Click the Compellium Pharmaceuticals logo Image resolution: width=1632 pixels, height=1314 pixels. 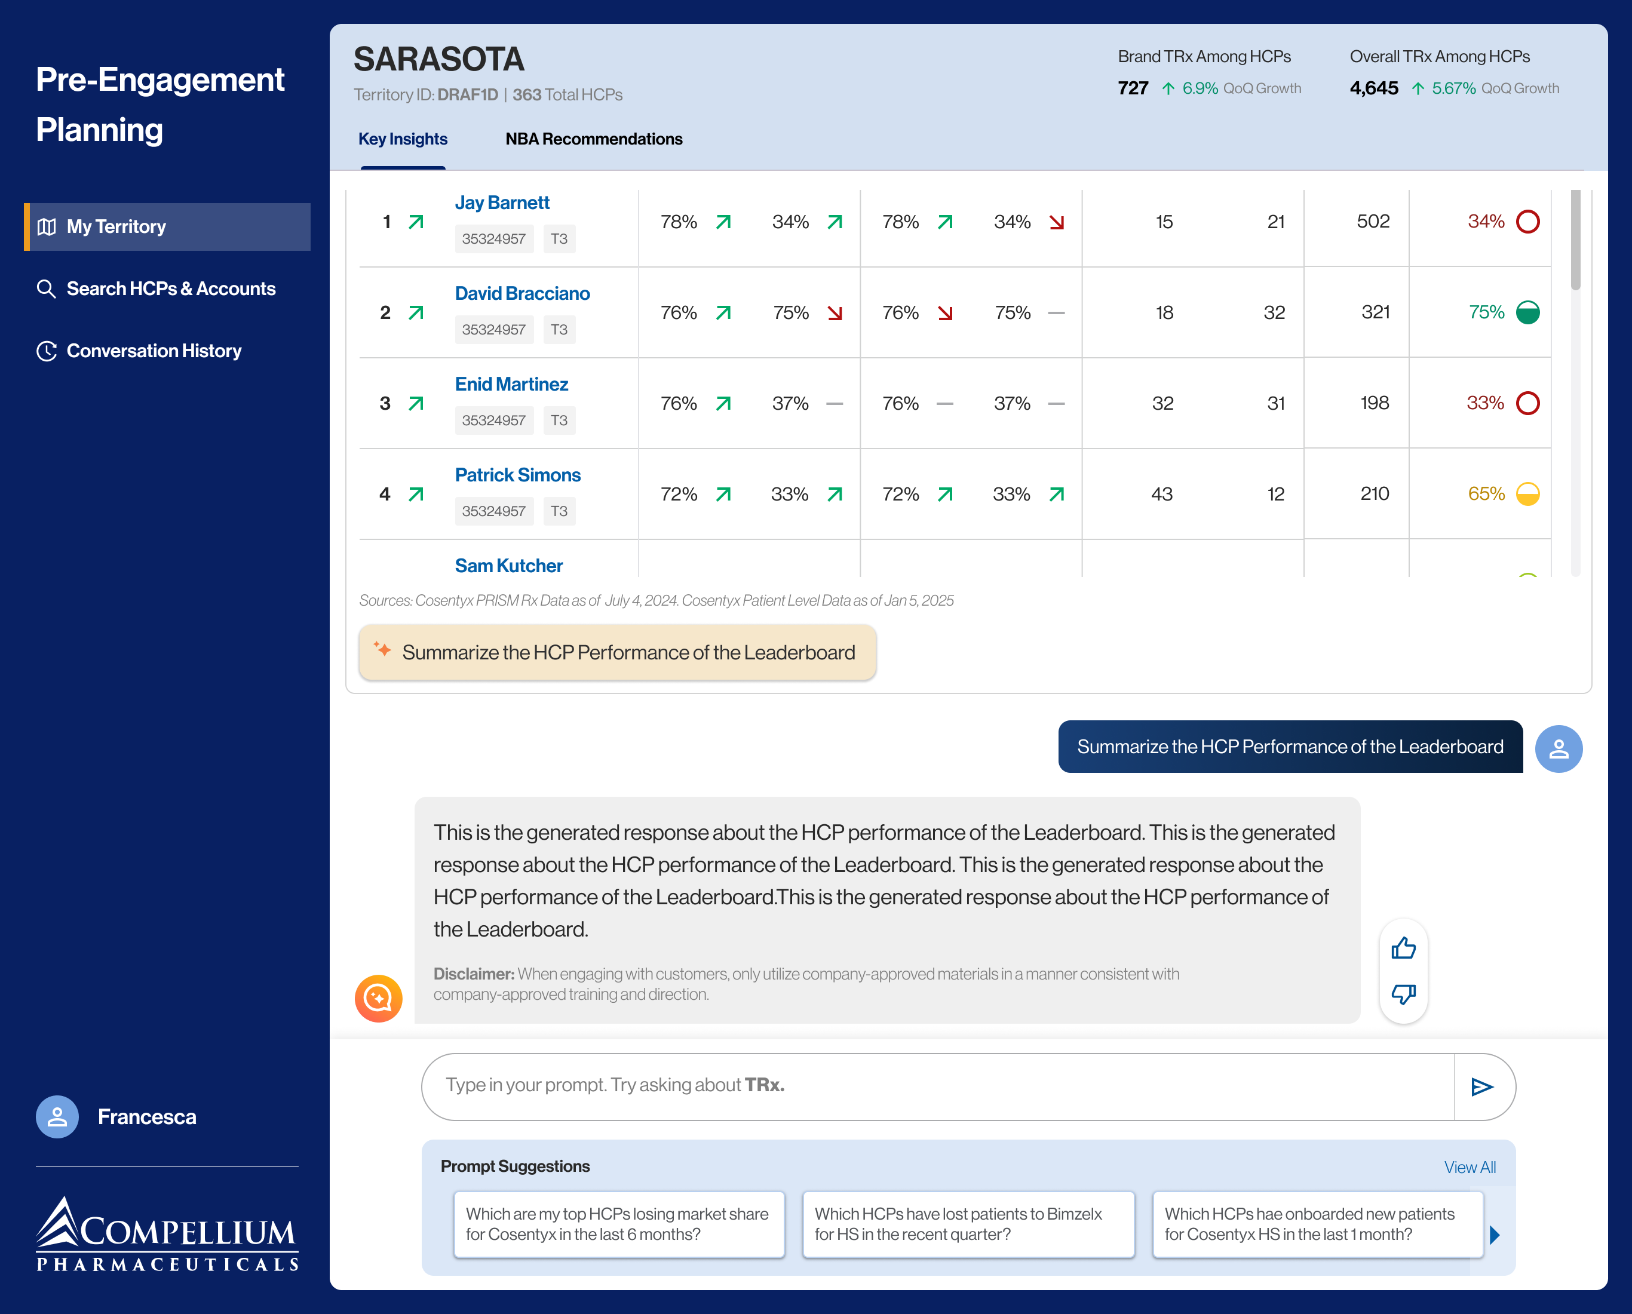pyautogui.click(x=167, y=1234)
